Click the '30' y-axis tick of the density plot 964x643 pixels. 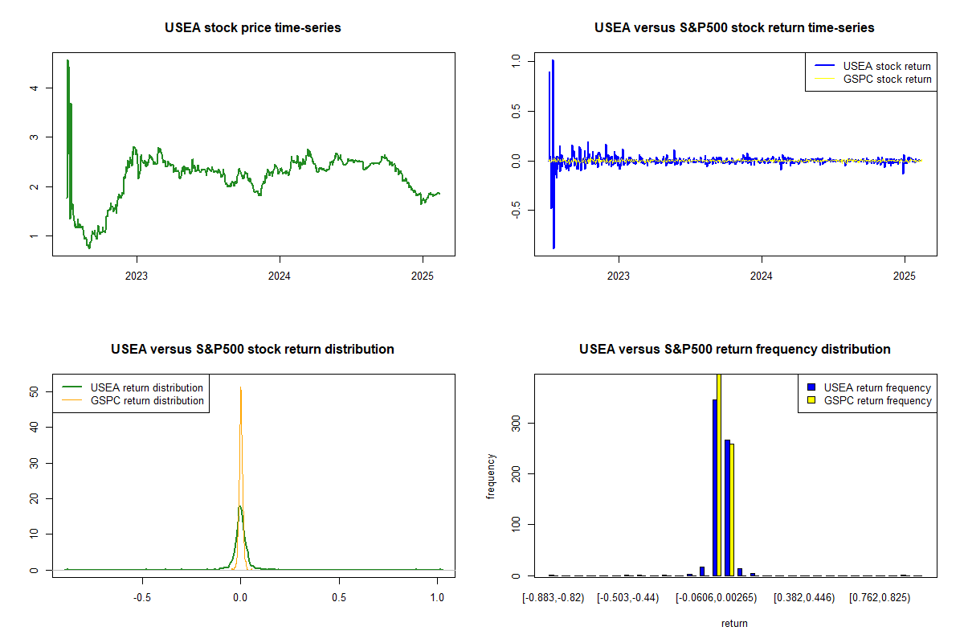35,463
